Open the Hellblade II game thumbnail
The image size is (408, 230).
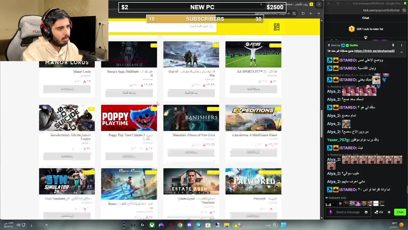pos(129,54)
